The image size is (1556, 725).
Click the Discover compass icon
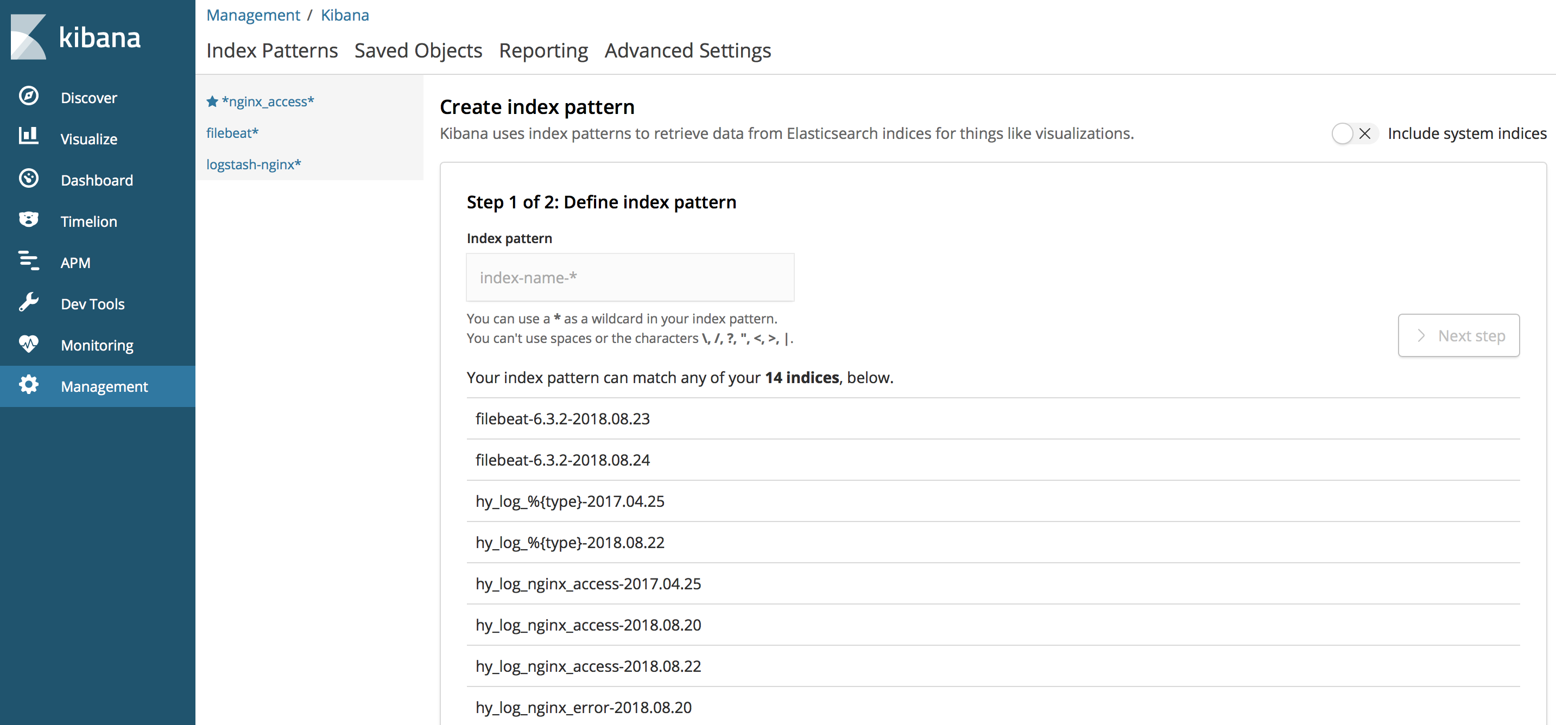tap(28, 96)
